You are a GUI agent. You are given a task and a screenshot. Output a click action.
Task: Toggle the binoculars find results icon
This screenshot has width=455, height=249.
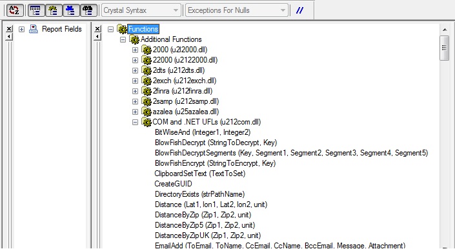click(88, 10)
